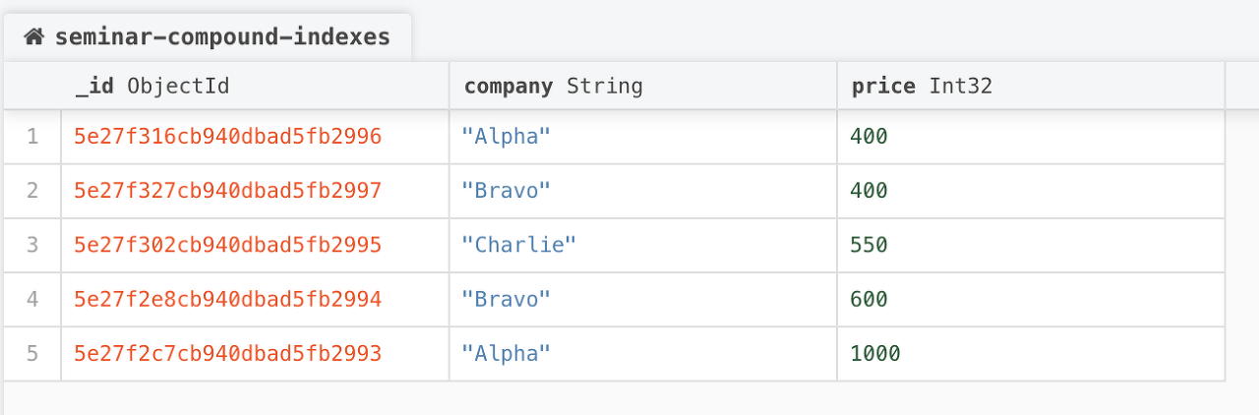1259x415 pixels.
Task: Click ObjectId 5e27f327cb940dbad5fb2997
Action: click(227, 191)
